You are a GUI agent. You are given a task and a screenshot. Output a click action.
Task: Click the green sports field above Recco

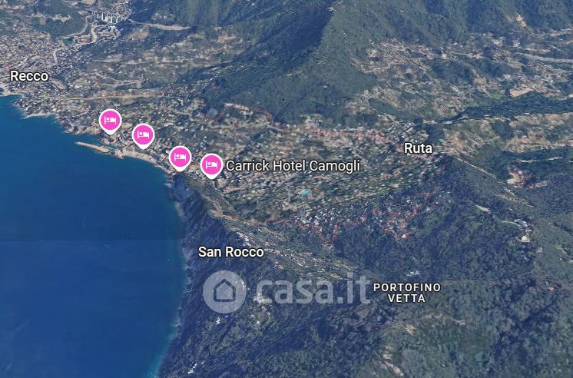coord(68,41)
